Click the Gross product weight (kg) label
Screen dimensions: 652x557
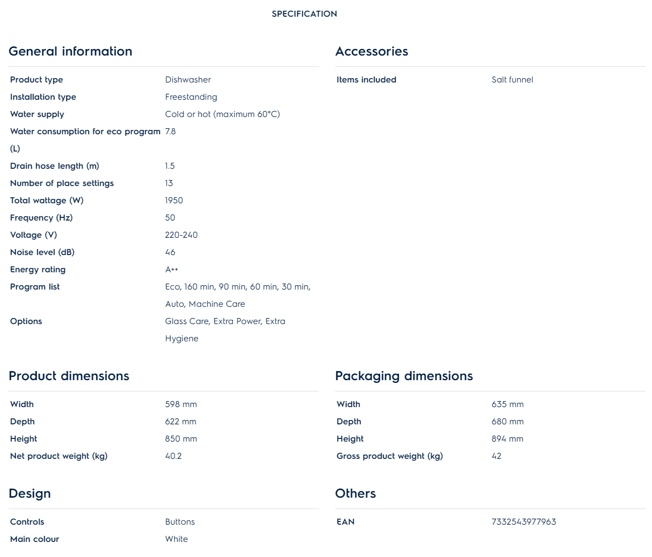[390, 456]
